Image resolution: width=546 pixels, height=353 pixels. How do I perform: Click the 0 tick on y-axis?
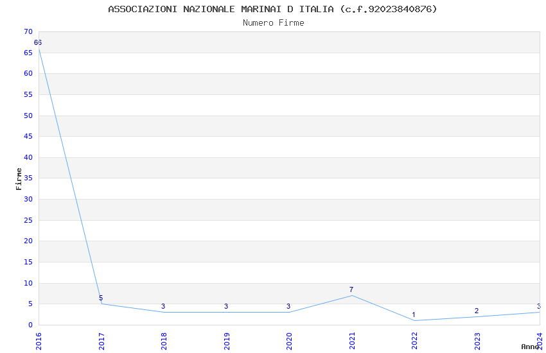tap(31, 325)
